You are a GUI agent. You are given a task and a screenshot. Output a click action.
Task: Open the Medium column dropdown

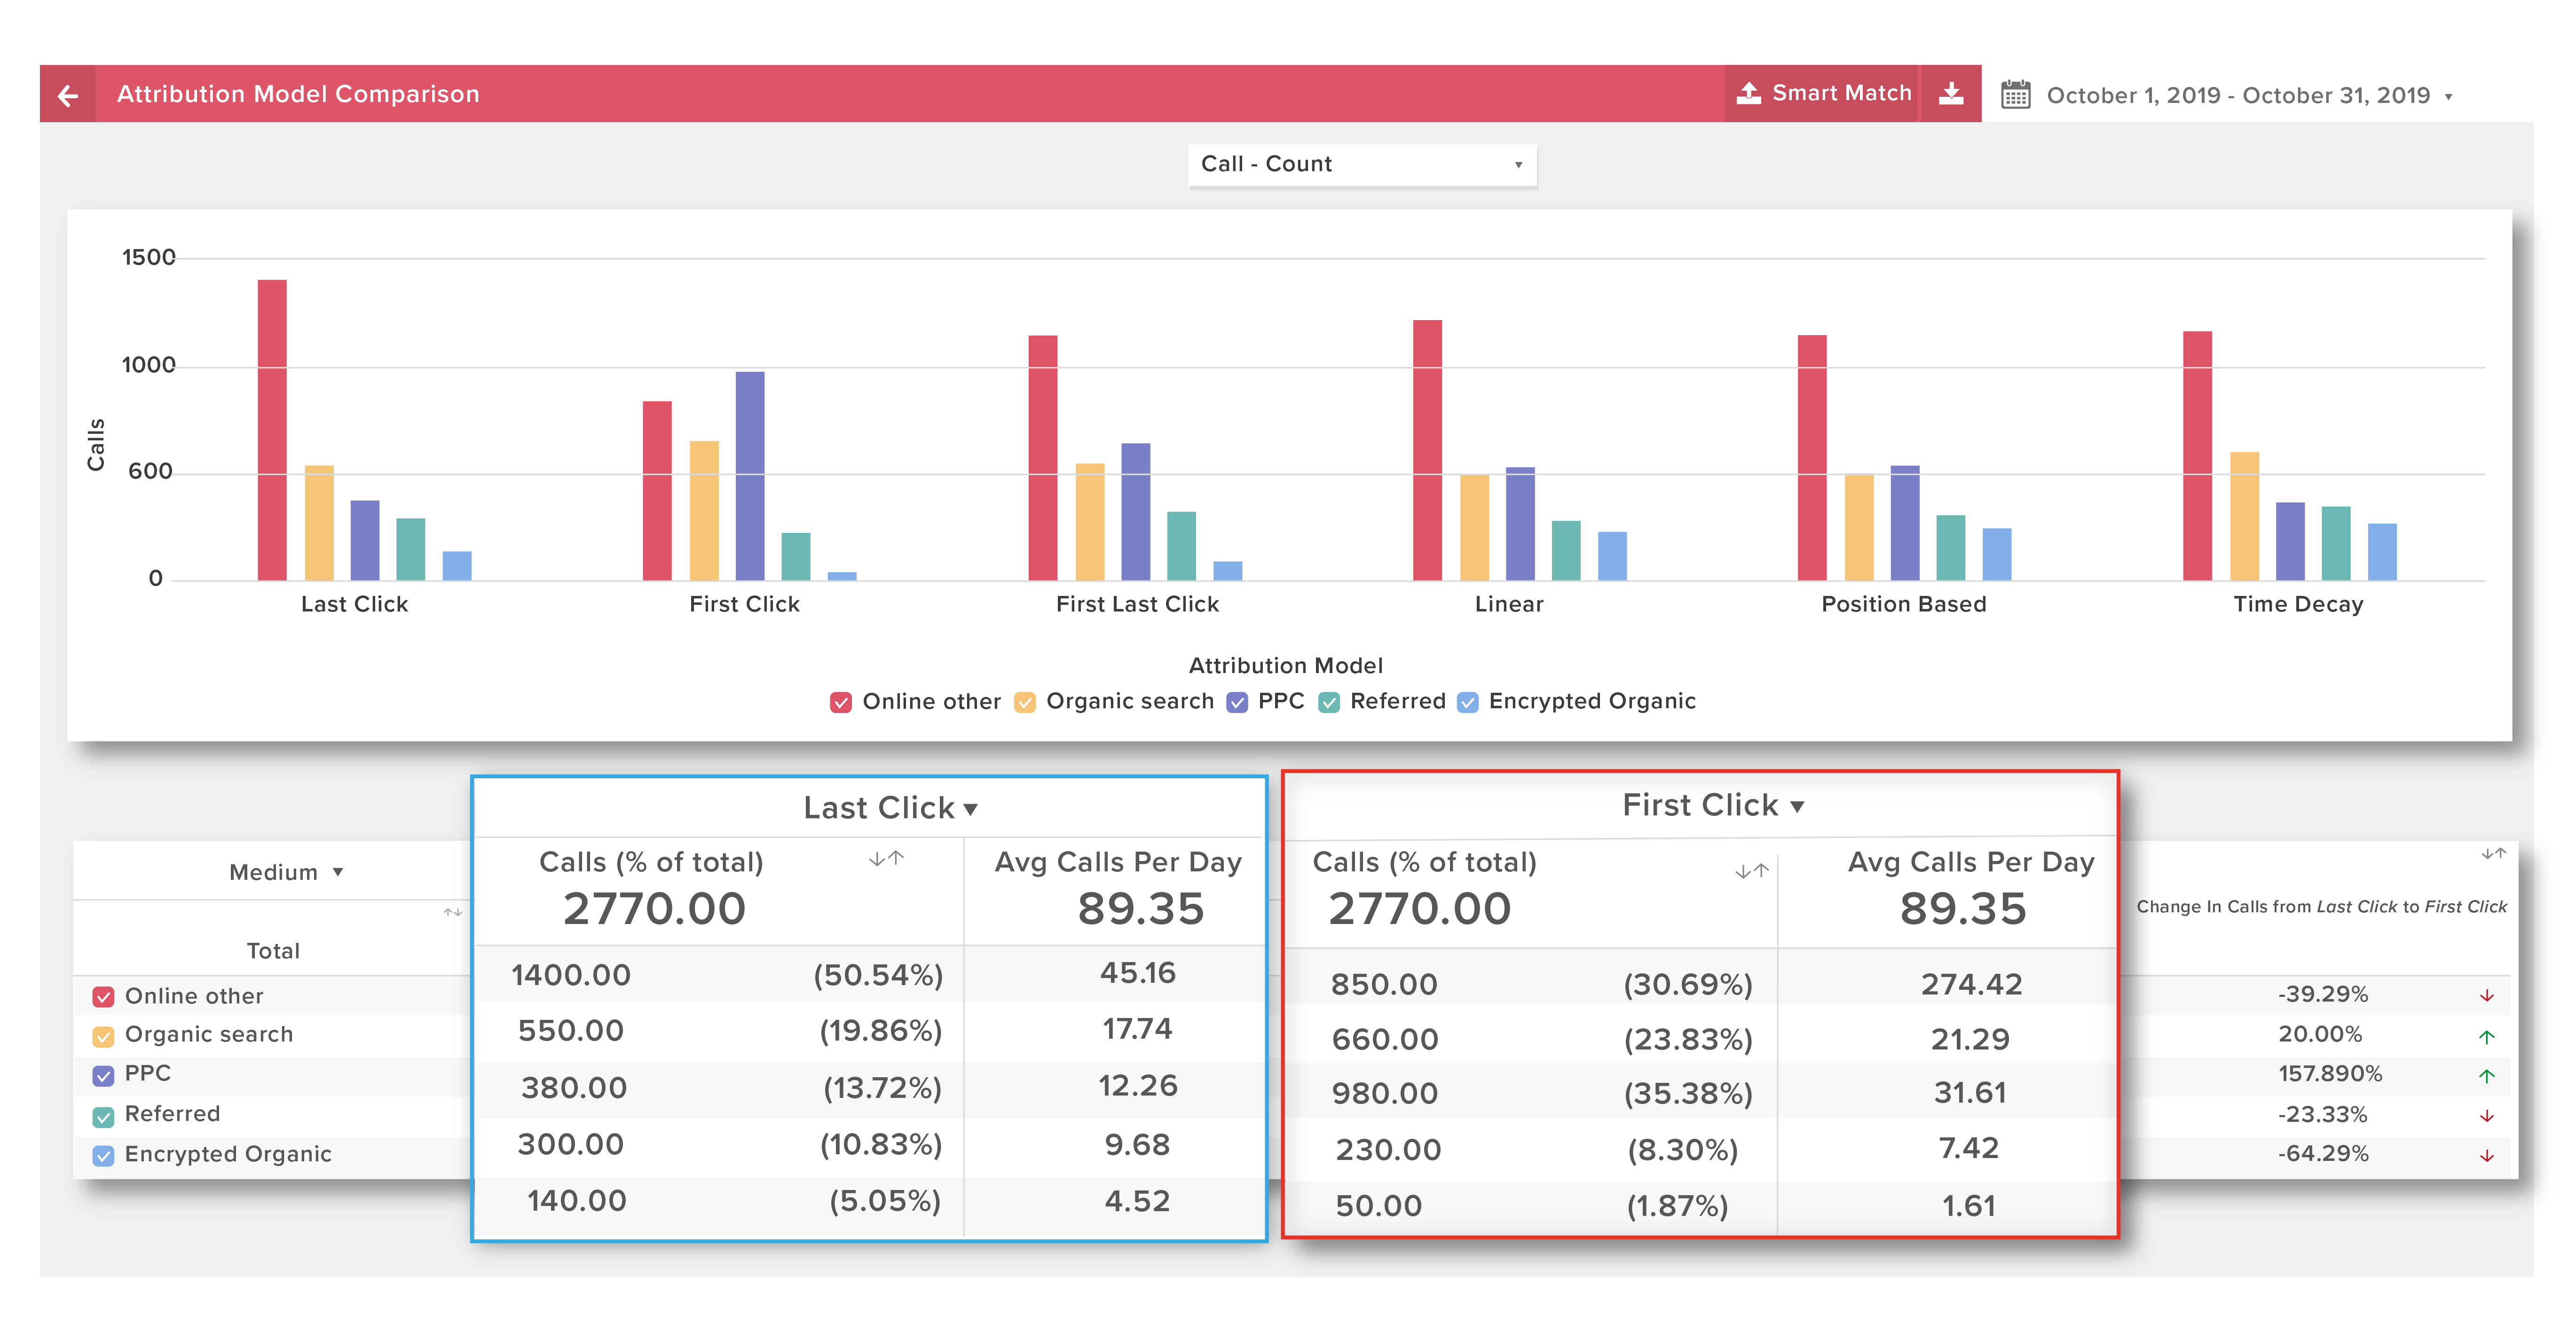coord(286,873)
